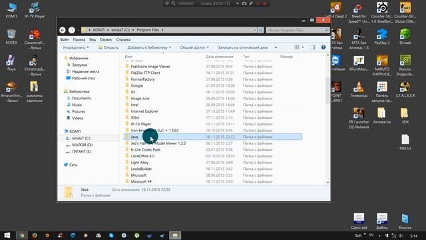Open the Паук desktop shortcut
The image size is (426, 240).
tap(11, 63)
